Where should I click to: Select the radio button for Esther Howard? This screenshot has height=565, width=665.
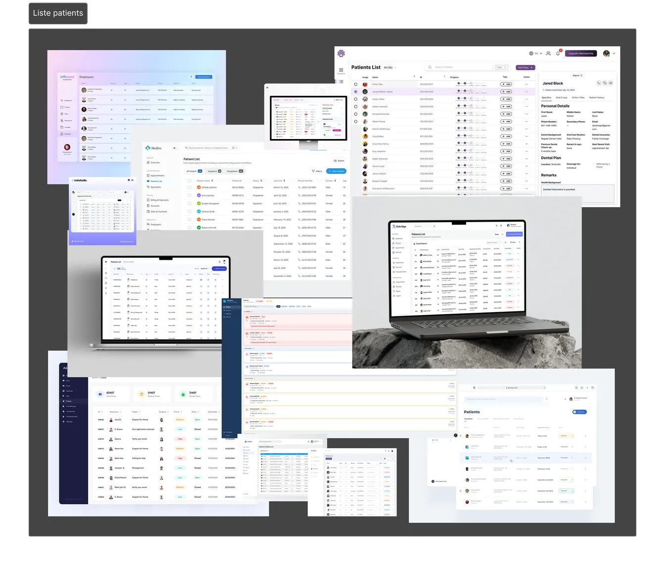tap(356, 106)
